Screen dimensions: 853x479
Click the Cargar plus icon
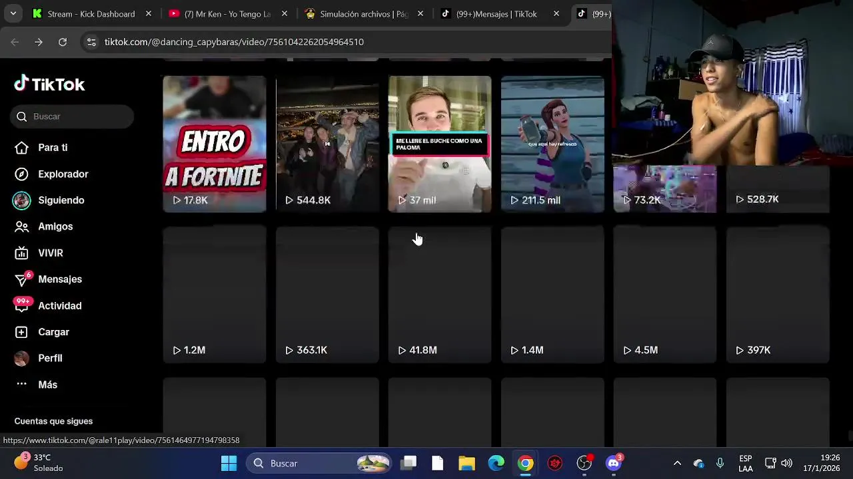click(x=21, y=332)
